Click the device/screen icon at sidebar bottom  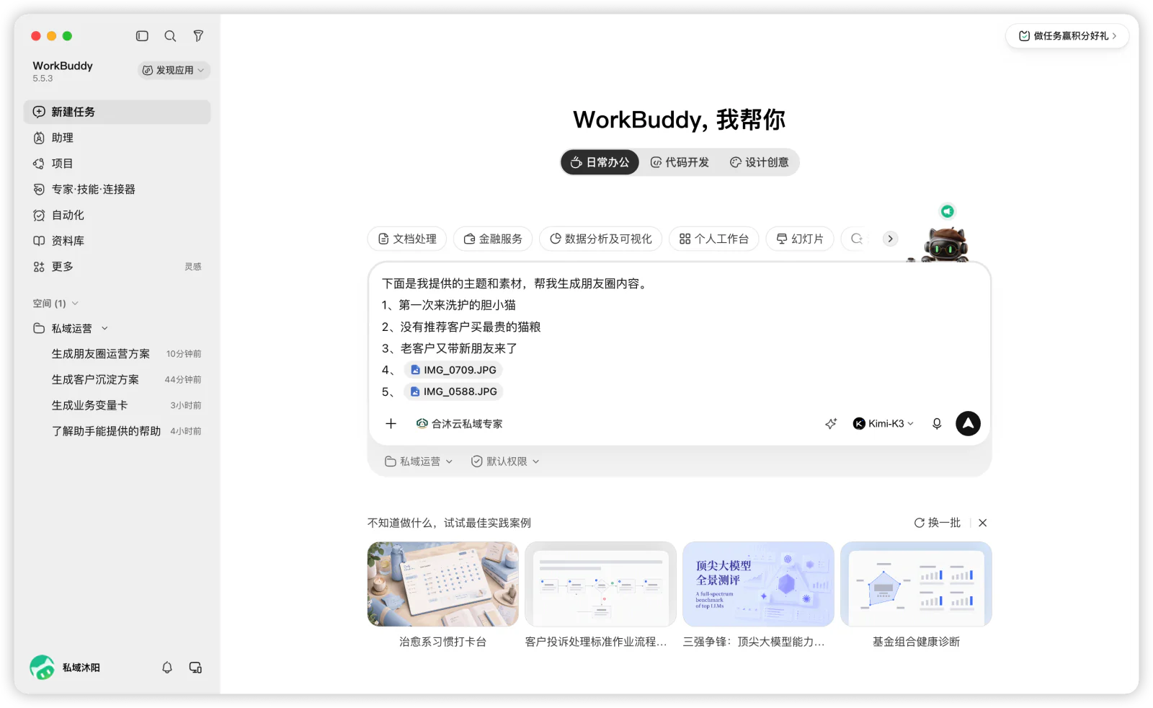195,668
